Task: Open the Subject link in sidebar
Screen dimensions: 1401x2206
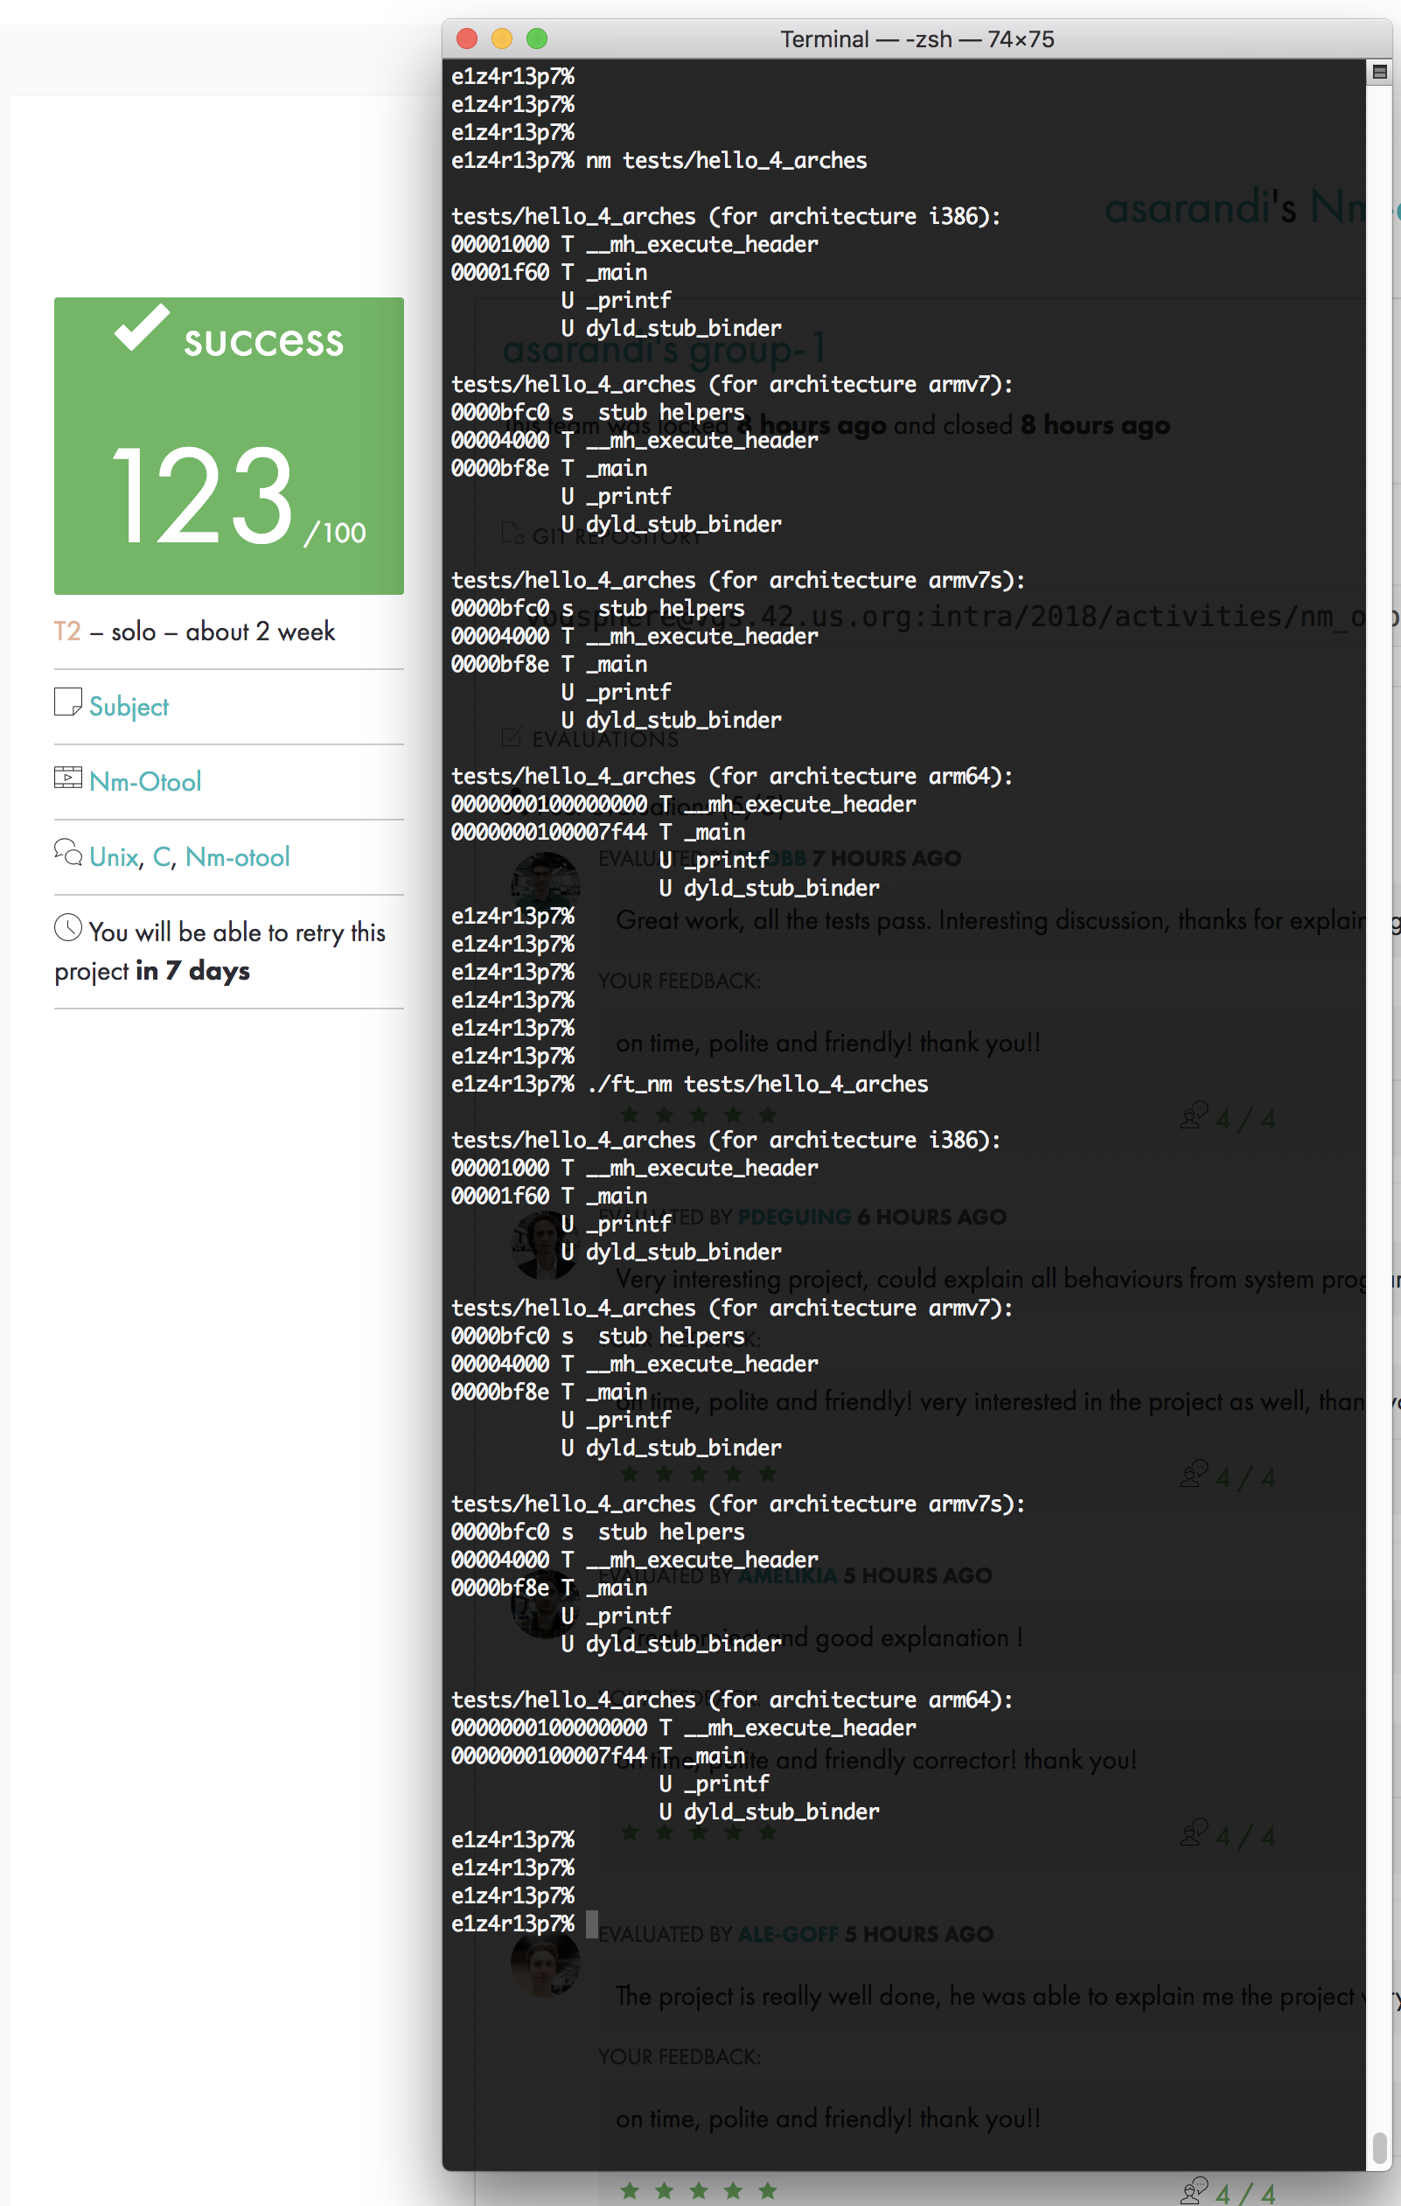Action: [x=129, y=707]
